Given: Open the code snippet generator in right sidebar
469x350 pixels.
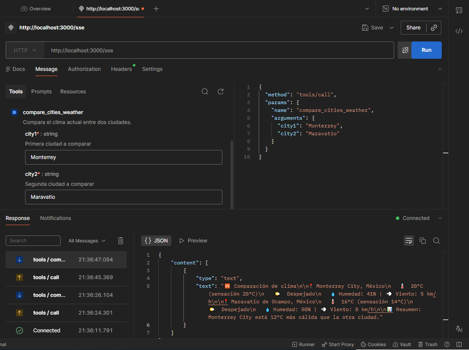Looking at the screenshot, I should (459, 31).
